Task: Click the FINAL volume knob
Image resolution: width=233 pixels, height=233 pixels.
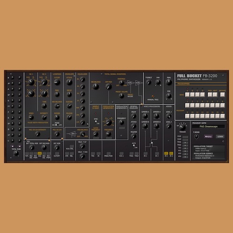Action: (x=169, y=82)
